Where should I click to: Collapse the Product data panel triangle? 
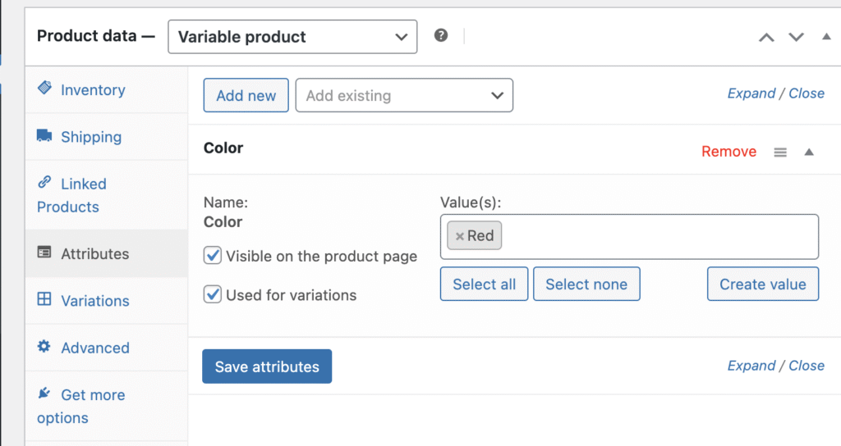click(x=826, y=37)
